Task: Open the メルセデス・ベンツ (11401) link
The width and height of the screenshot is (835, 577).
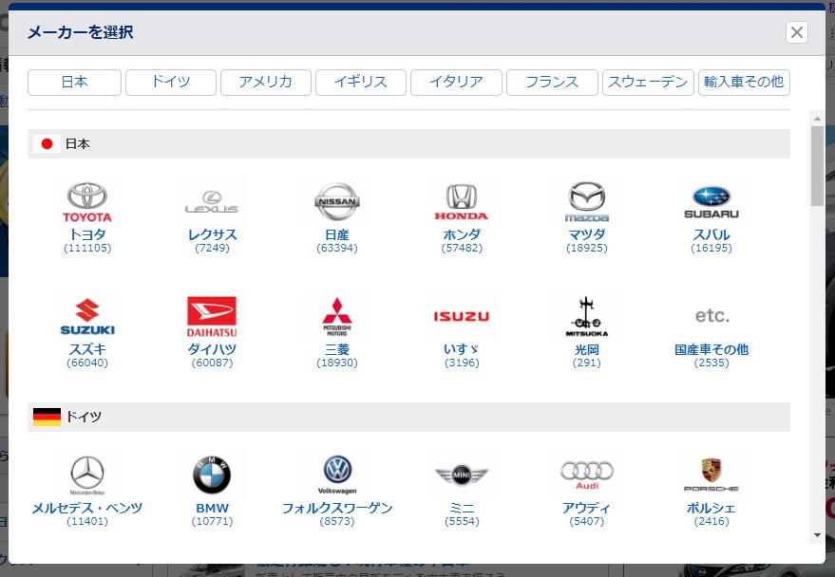Action: coord(87,513)
